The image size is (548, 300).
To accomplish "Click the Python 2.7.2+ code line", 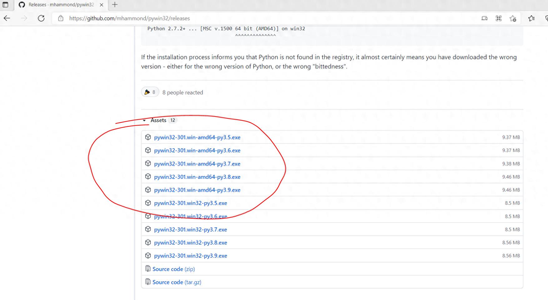I will click(226, 29).
